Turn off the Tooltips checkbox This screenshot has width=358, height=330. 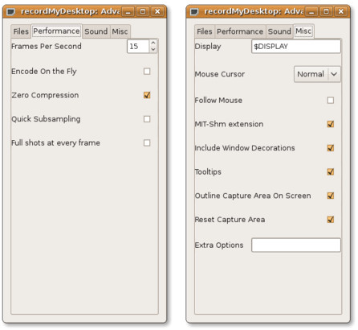(331, 171)
